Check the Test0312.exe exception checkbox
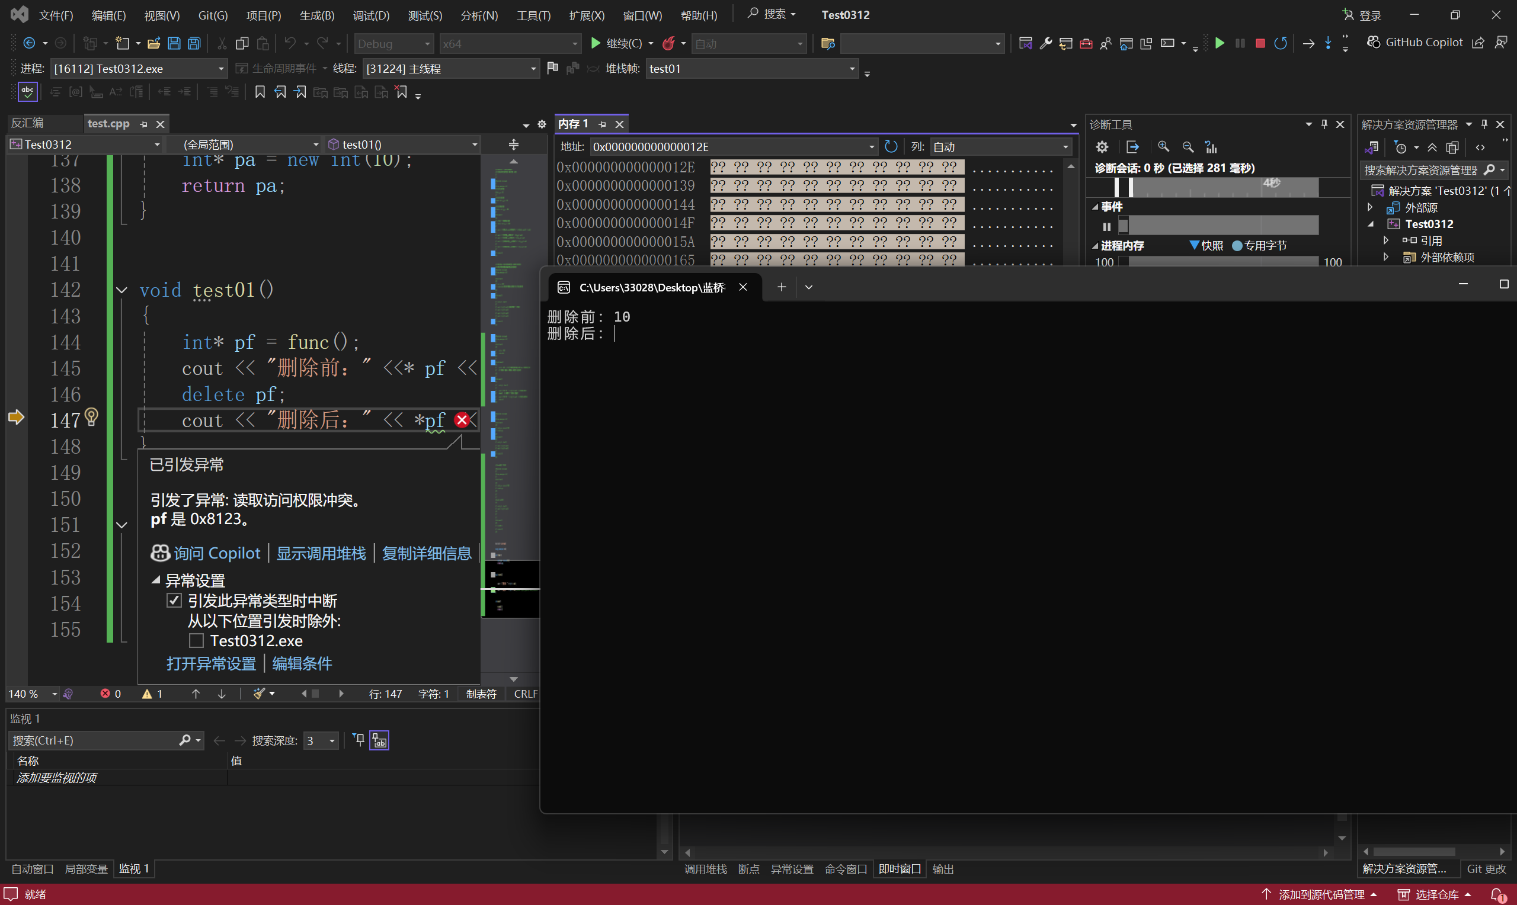 pyautogui.click(x=196, y=641)
